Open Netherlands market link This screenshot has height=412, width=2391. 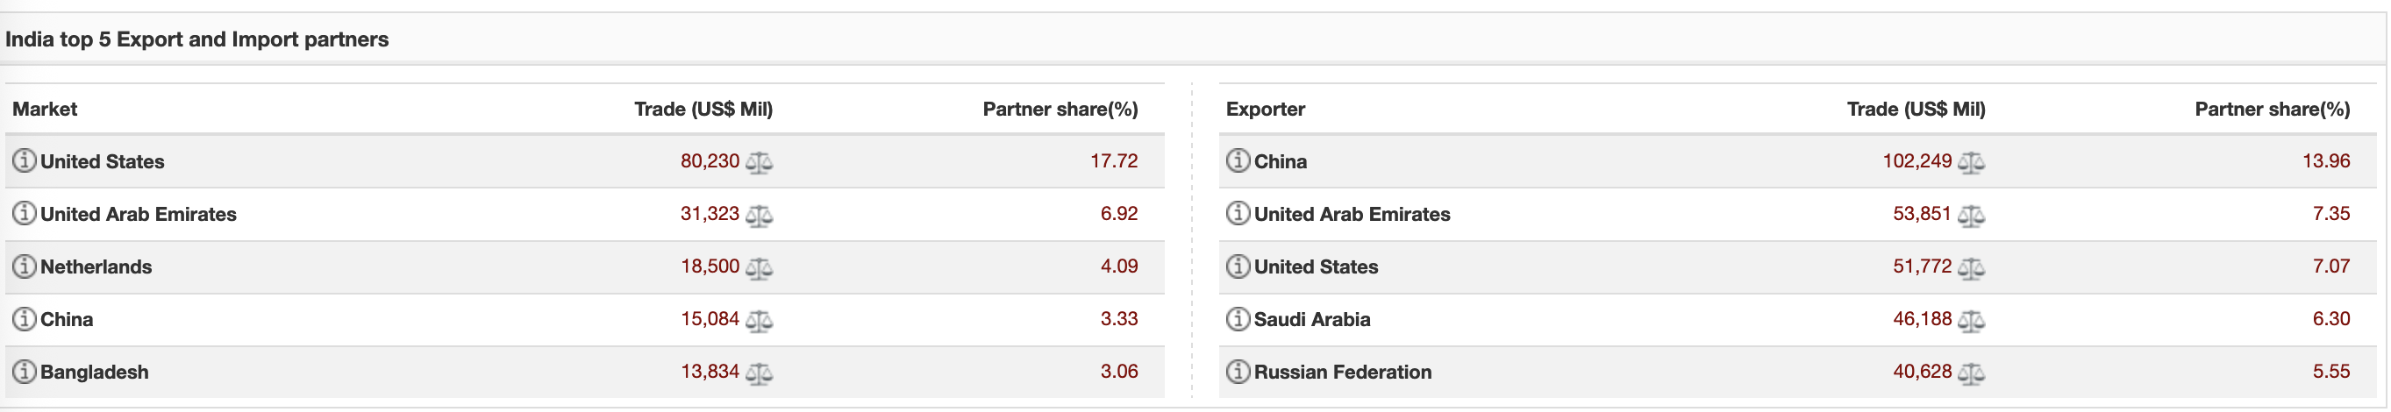click(96, 267)
